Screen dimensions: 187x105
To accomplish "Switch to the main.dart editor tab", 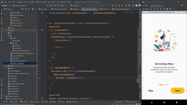I will pos(44,9).
